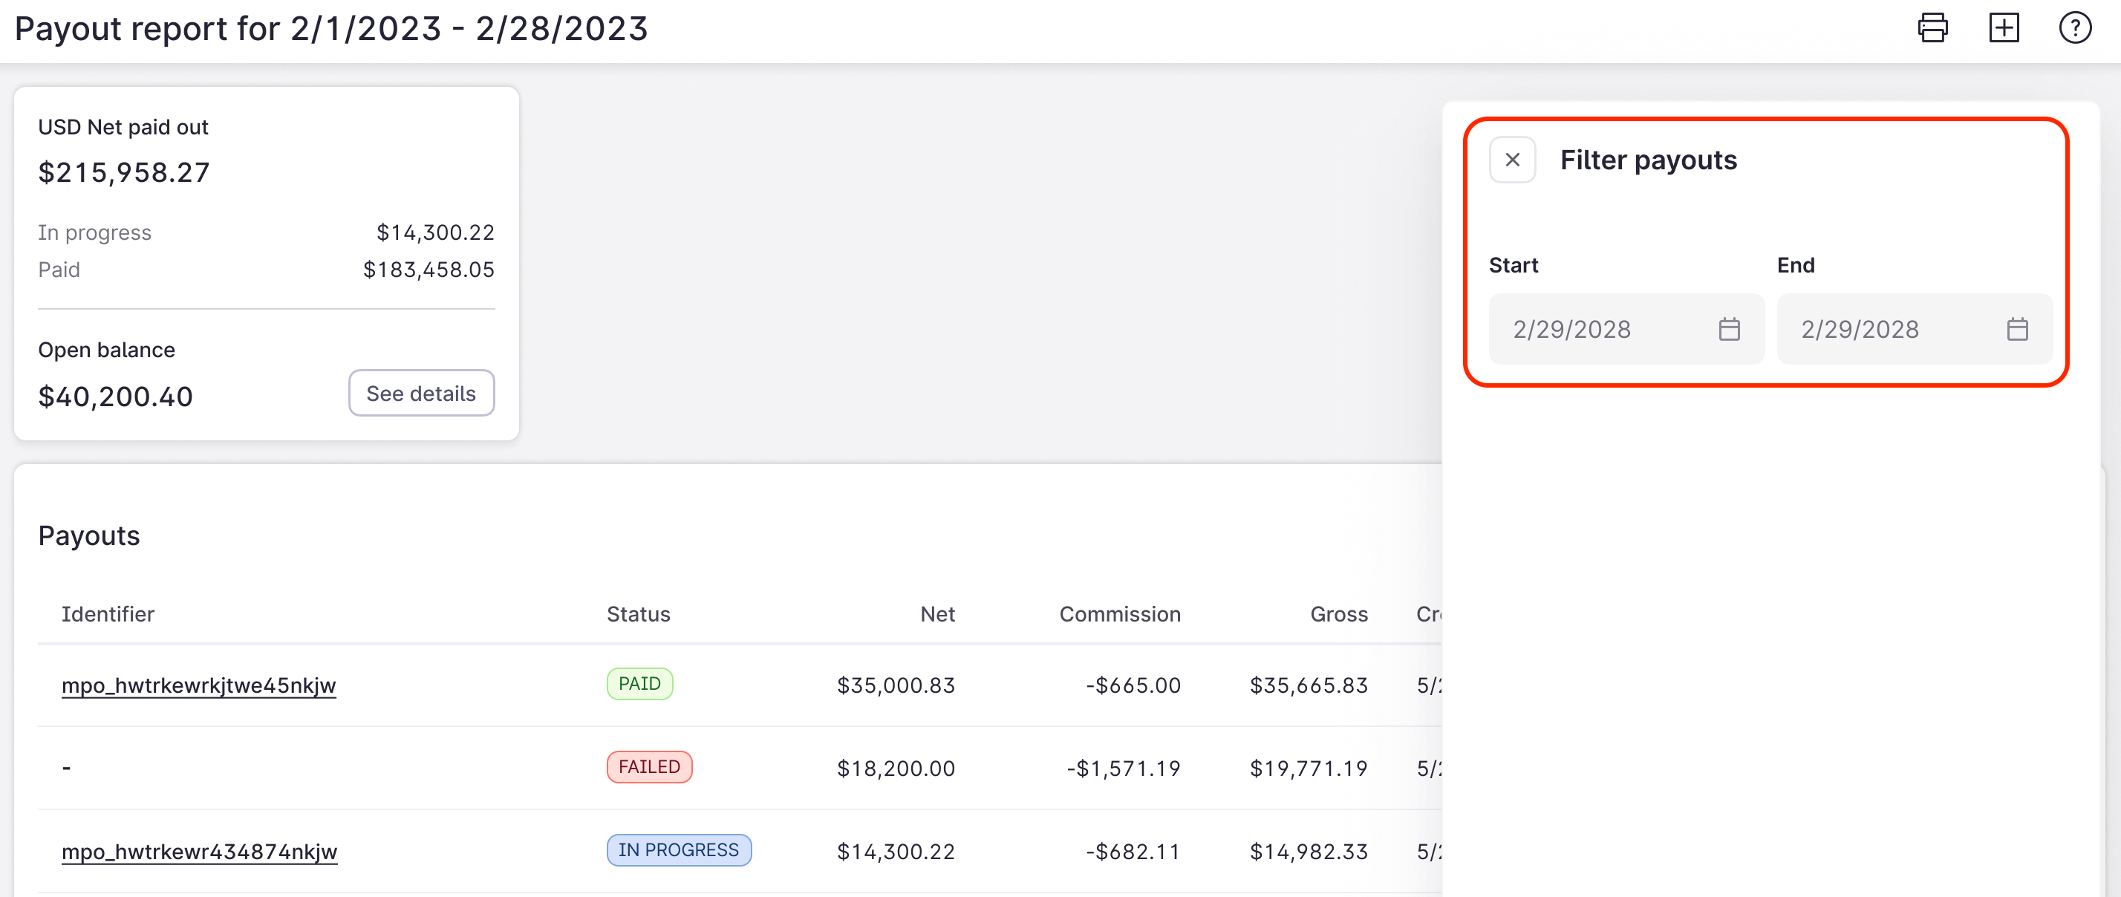This screenshot has width=2121, height=897.
Task: Sort by the Status column header
Action: click(x=638, y=613)
